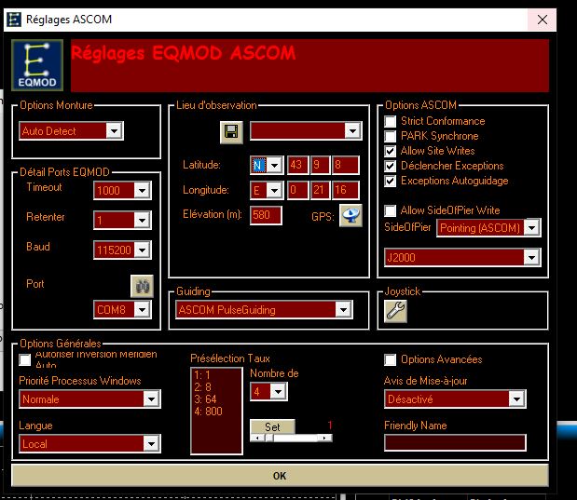
Task: Close the Réglages ASCOM window
Action: click(x=542, y=20)
